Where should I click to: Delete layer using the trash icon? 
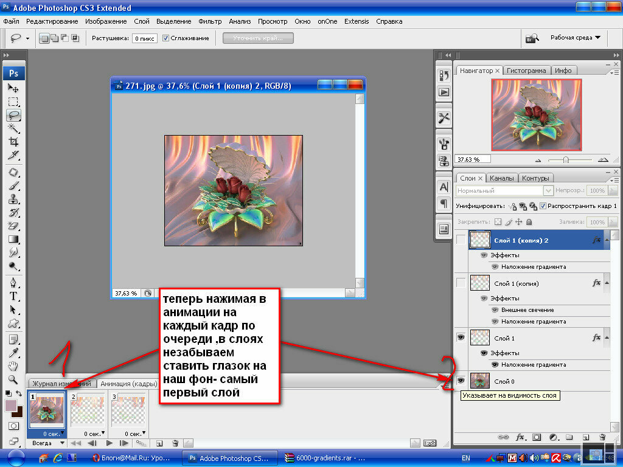pyautogui.click(x=602, y=437)
